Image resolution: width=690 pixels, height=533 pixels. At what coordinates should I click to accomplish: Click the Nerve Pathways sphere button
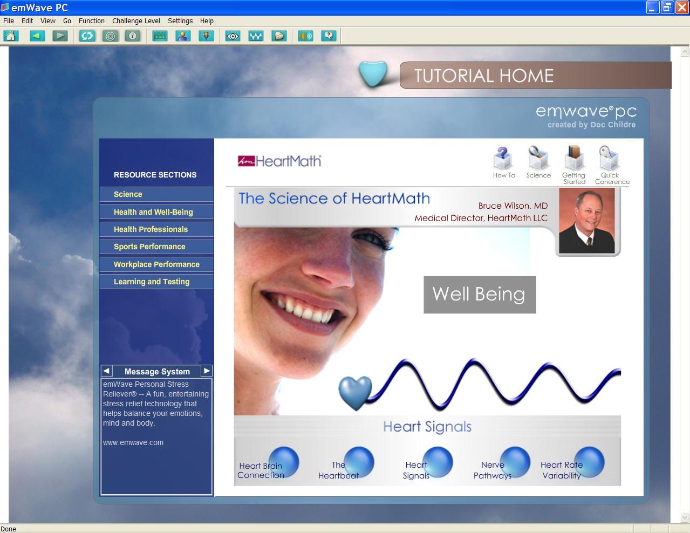(x=515, y=462)
